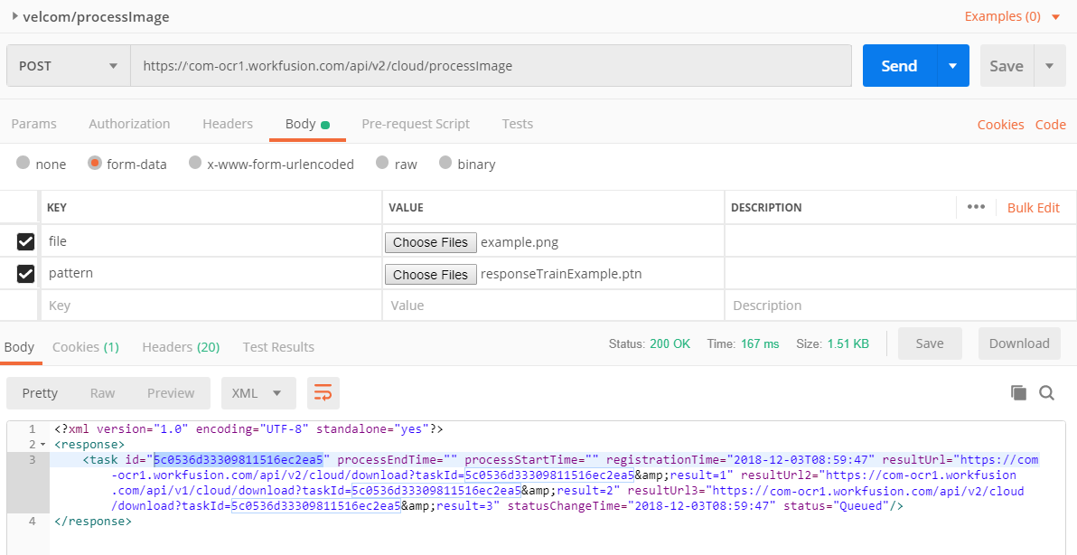This screenshot has height=555, width=1077.
Task: Click the file key cell
Action: point(211,241)
